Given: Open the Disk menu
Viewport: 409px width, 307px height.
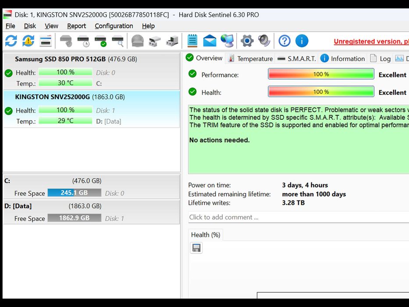Looking at the screenshot, I should pos(30,26).
